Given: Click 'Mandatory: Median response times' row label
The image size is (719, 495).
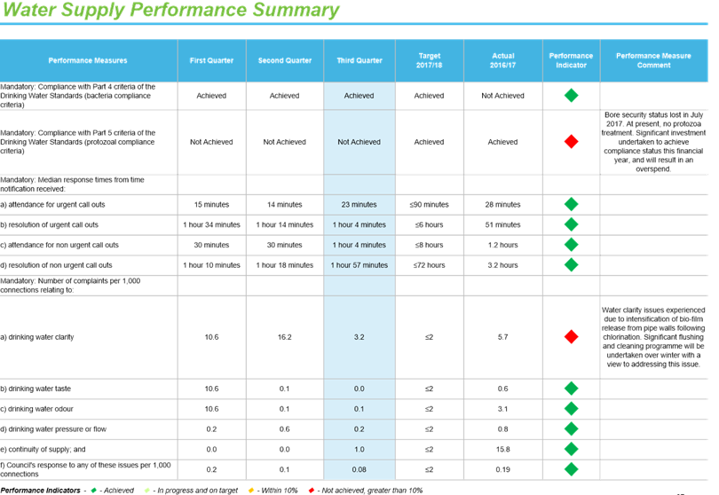Looking at the screenshot, I should (73, 185).
